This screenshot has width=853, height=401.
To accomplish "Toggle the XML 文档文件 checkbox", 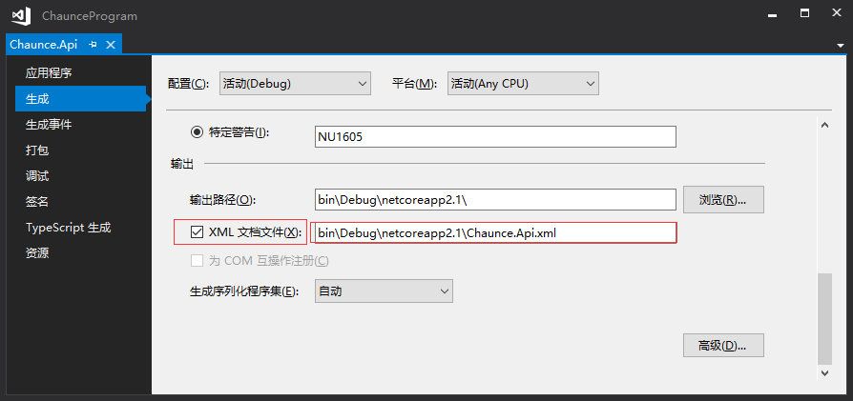I will [x=198, y=231].
